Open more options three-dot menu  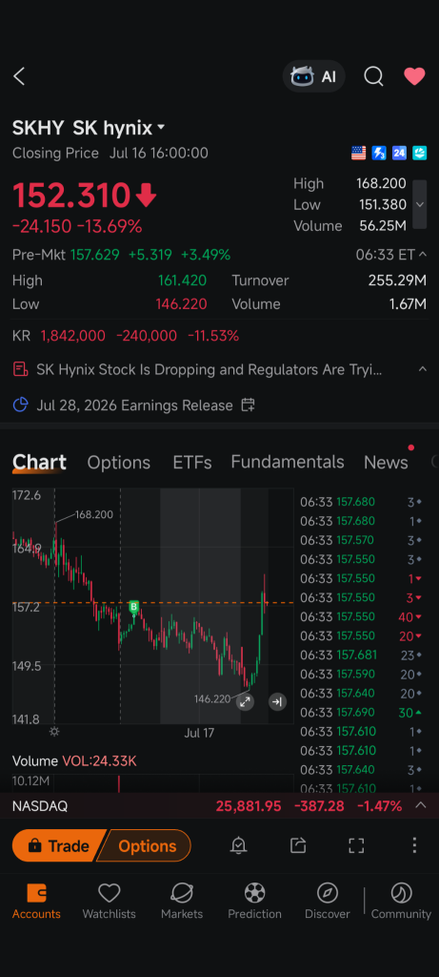[415, 845]
